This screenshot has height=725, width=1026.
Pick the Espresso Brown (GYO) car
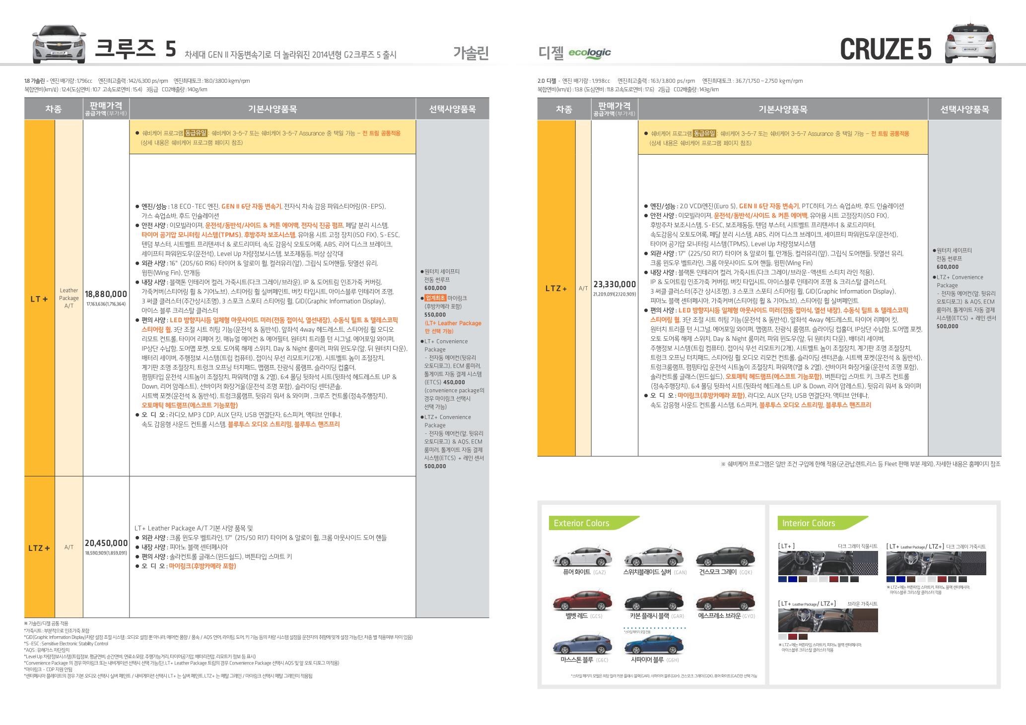[x=725, y=600]
